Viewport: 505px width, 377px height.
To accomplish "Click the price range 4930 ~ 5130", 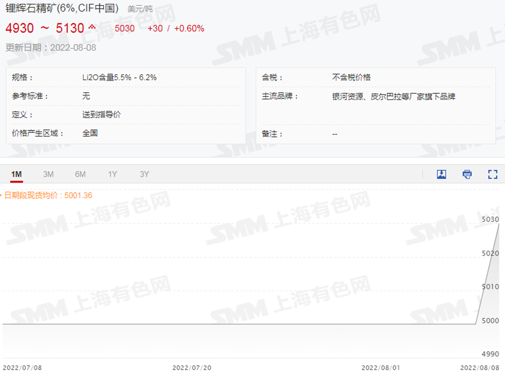I will coord(44,28).
